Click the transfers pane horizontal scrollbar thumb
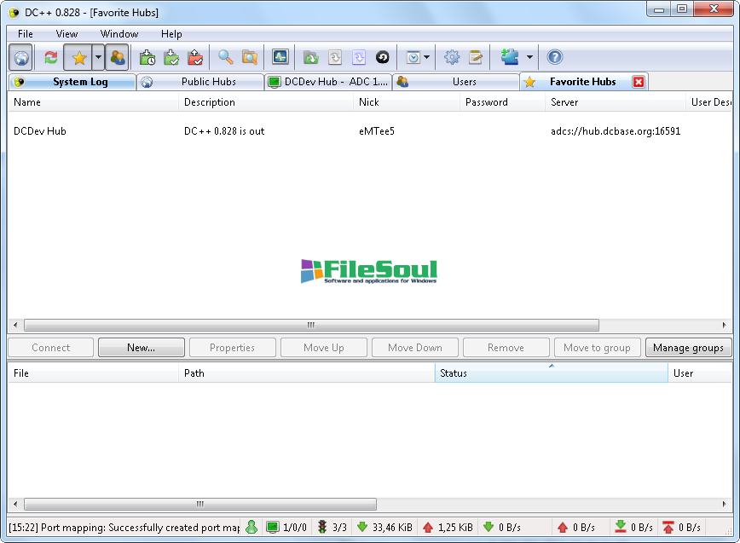Screen dimensions: 740x543 pos(200,505)
